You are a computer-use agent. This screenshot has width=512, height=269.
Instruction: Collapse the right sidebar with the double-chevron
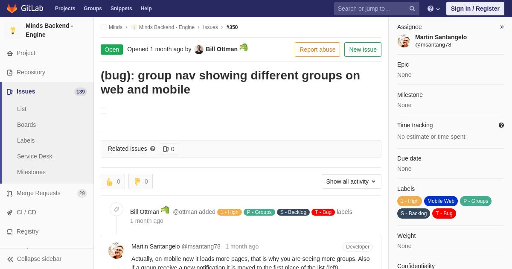point(502,27)
